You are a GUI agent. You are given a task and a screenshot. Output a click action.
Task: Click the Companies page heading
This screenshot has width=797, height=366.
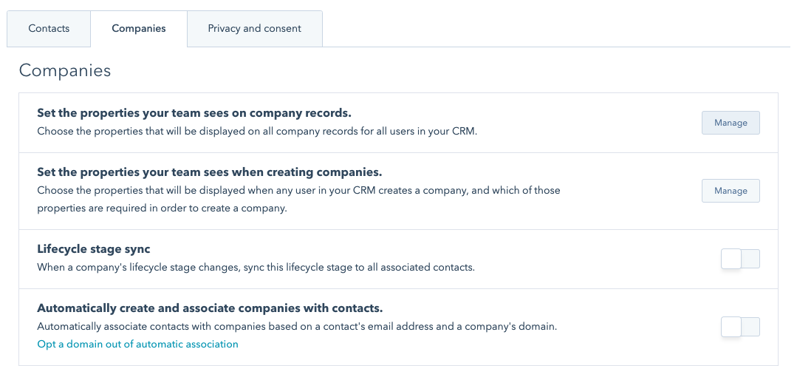[x=65, y=71]
